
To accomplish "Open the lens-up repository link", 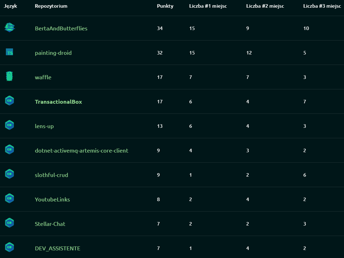I will [x=44, y=126].
